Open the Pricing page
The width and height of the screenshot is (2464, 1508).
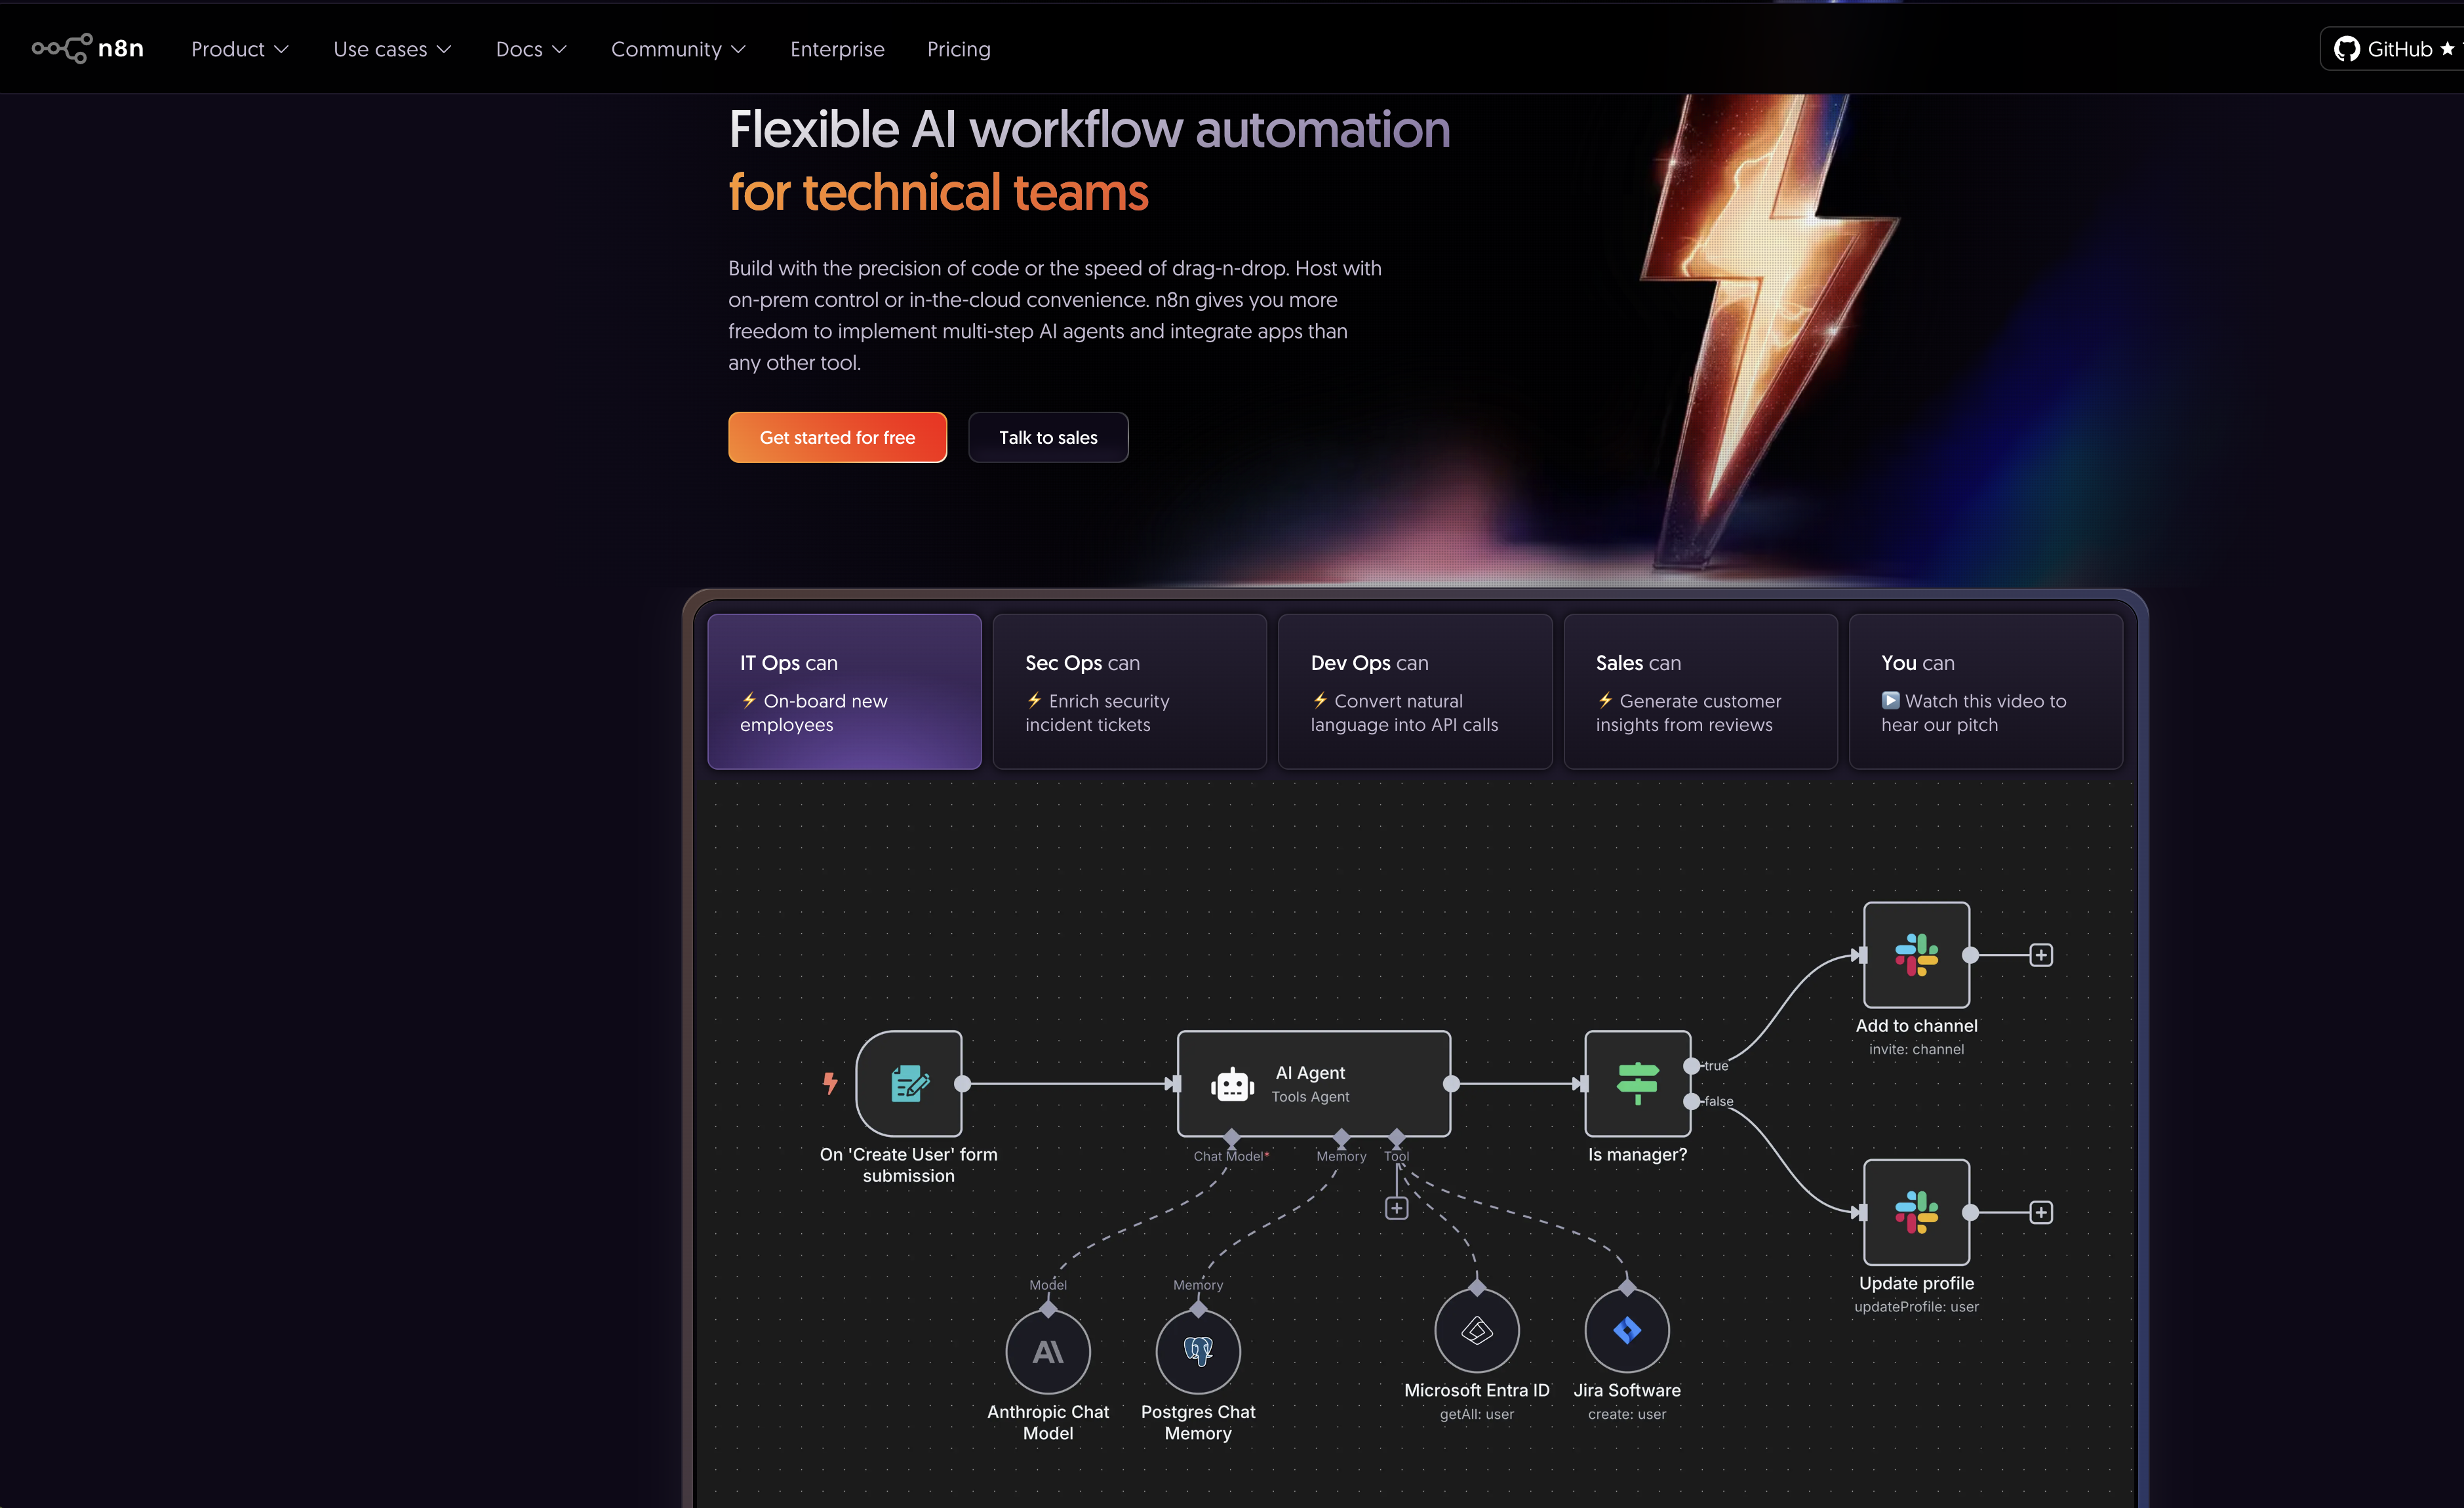click(958, 49)
